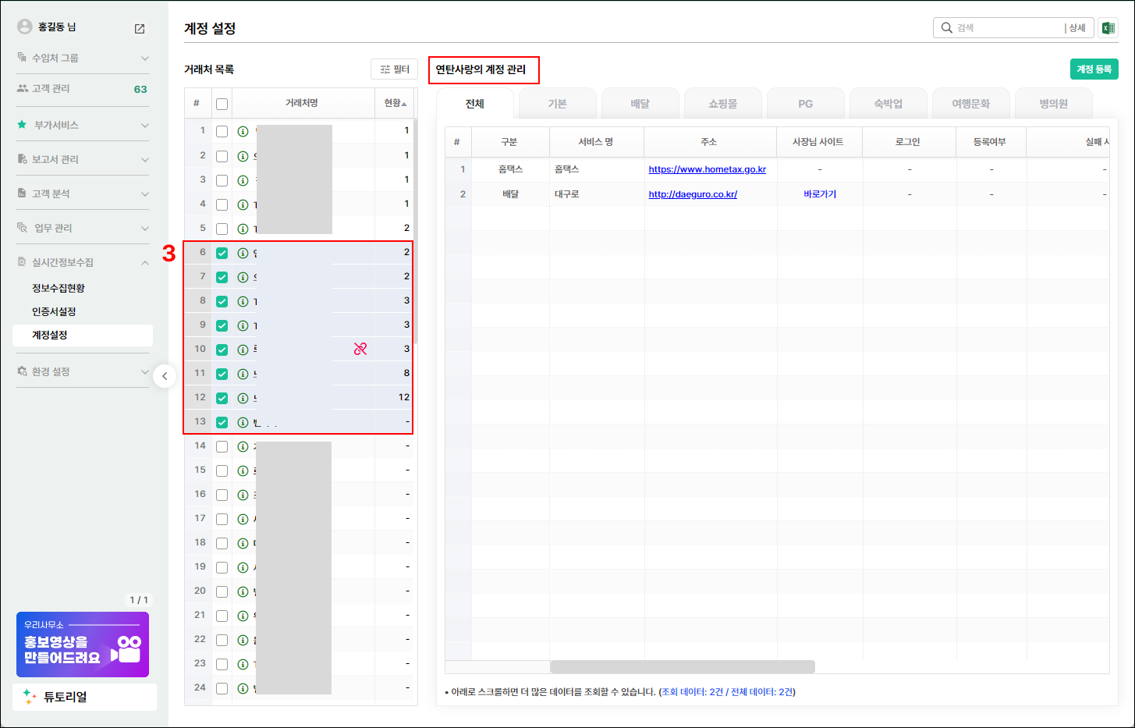Check the checkbox for row 2
This screenshot has width=1135, height=728.
click(x=222, y=156)
